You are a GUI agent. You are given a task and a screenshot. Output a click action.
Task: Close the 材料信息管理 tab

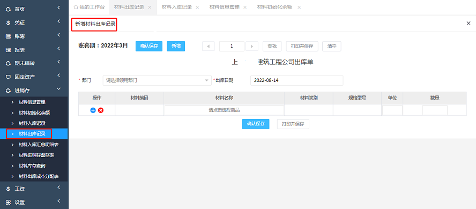(x=245, y=8)
